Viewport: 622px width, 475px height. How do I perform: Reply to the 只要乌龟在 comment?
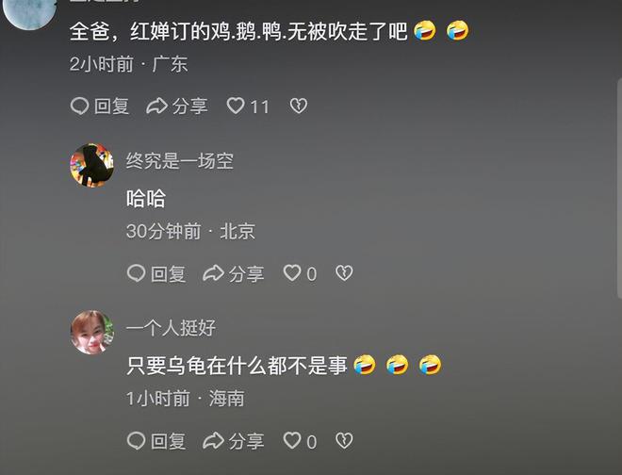(156, 441)
